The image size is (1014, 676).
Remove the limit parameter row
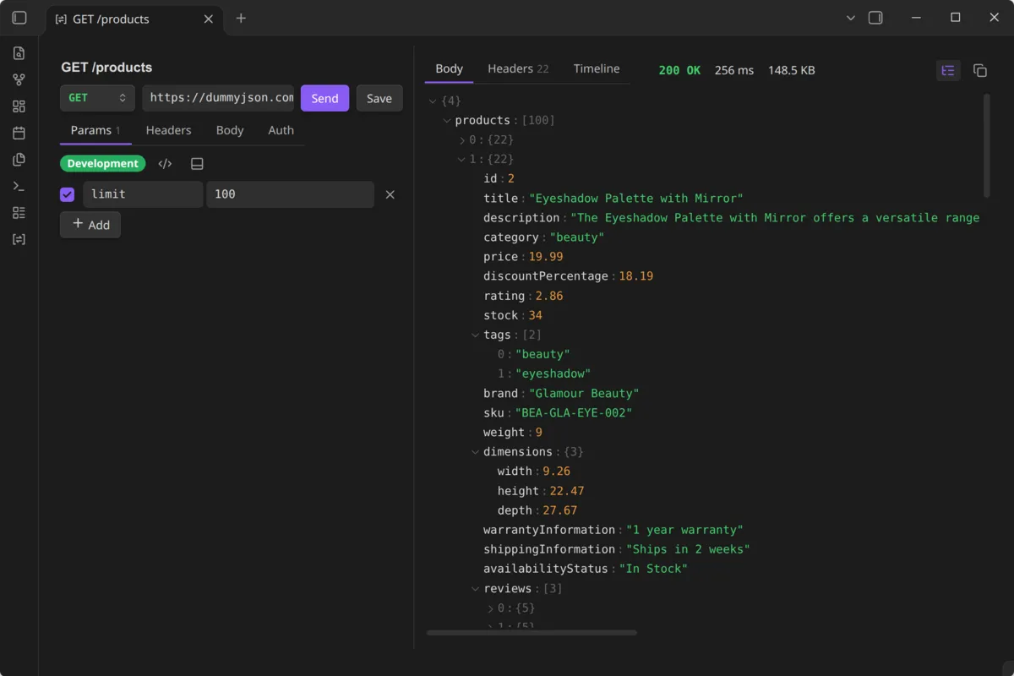(390, 194)
